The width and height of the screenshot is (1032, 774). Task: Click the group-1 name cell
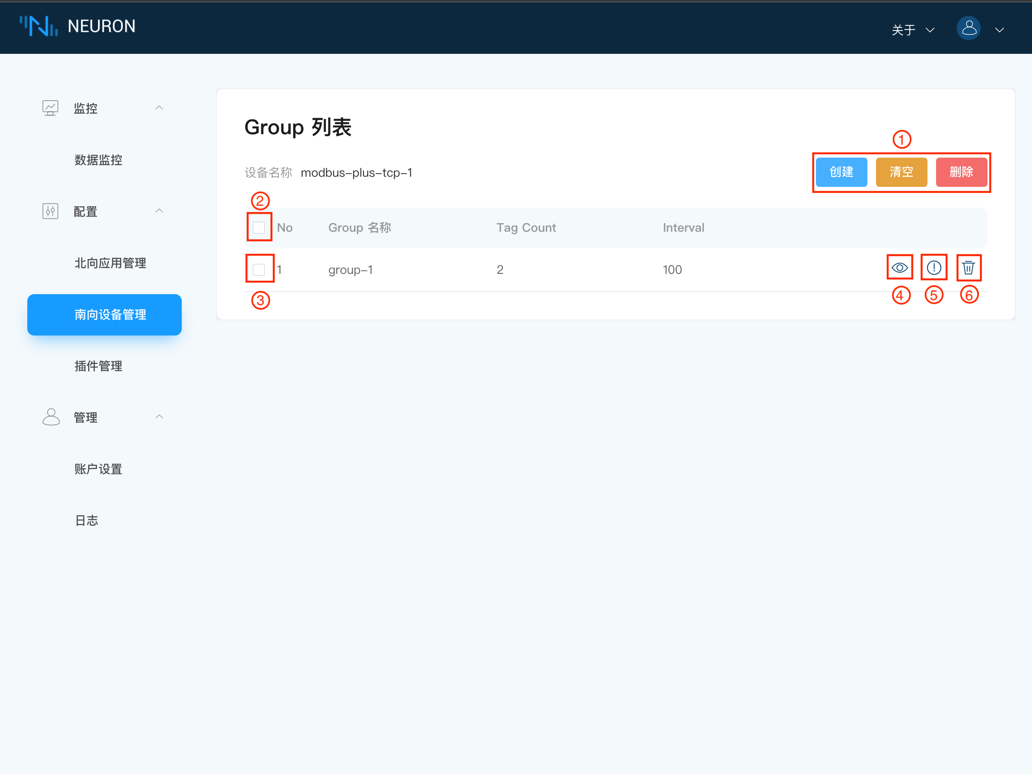350,270
